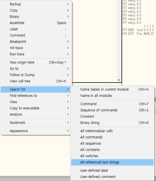
Task: Open the Analysis submenu
Action: [36, 114]
